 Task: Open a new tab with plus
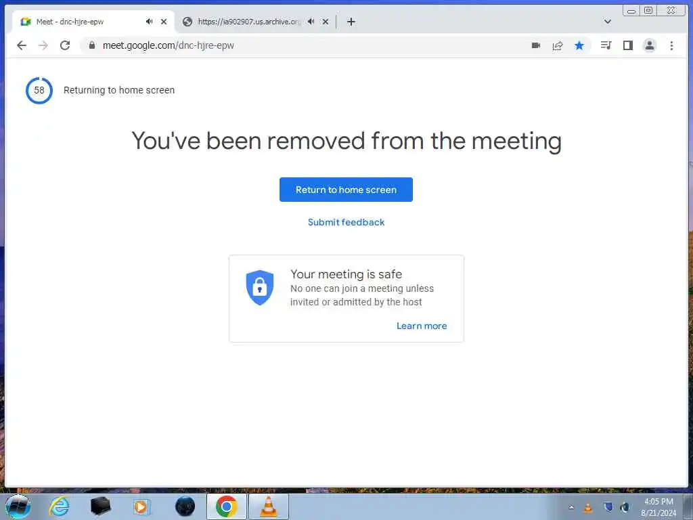pyautogui.click(x=351, y=22)
